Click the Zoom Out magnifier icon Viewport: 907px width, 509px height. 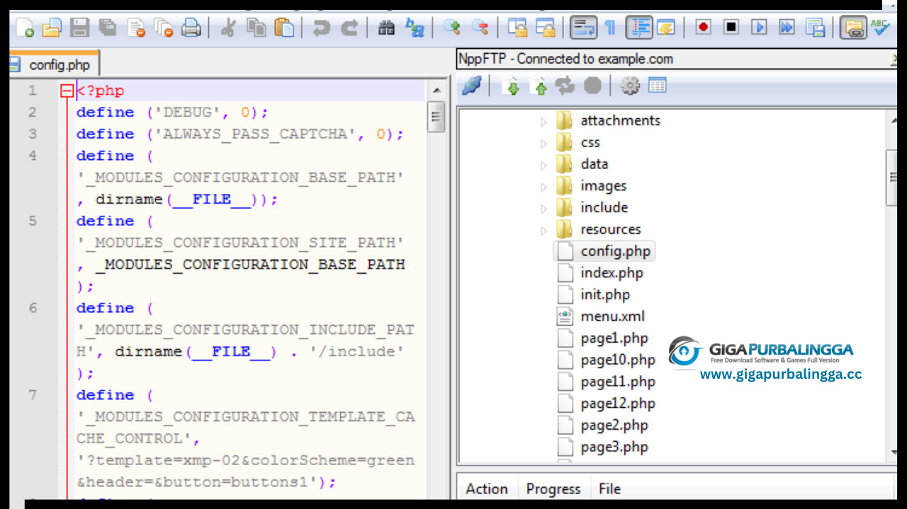tap(480, 28)
